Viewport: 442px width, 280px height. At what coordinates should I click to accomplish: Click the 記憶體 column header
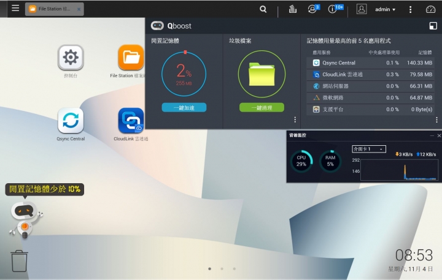point(425,52)
